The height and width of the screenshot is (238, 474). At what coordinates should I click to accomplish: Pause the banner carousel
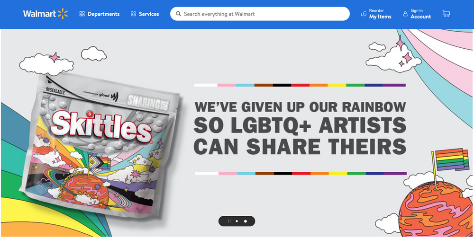[229, 221]
